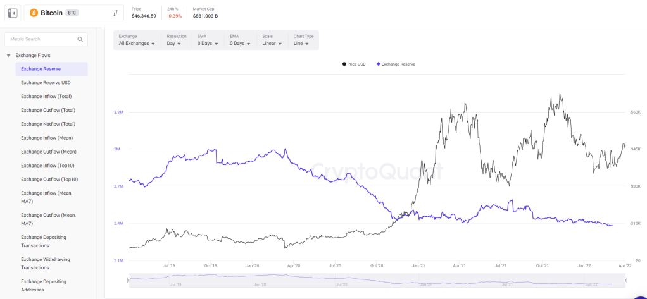Click the asset switch arrows icon
647x299 pixels.
pos(115,13)
